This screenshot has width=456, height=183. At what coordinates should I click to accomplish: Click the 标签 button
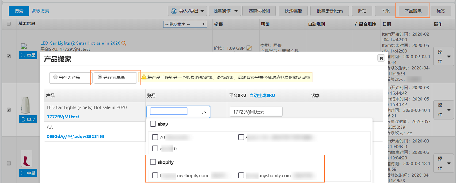coord(441,11)
